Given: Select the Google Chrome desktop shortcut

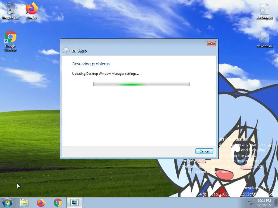Looking at the screenshot, I should coord(11,41).
